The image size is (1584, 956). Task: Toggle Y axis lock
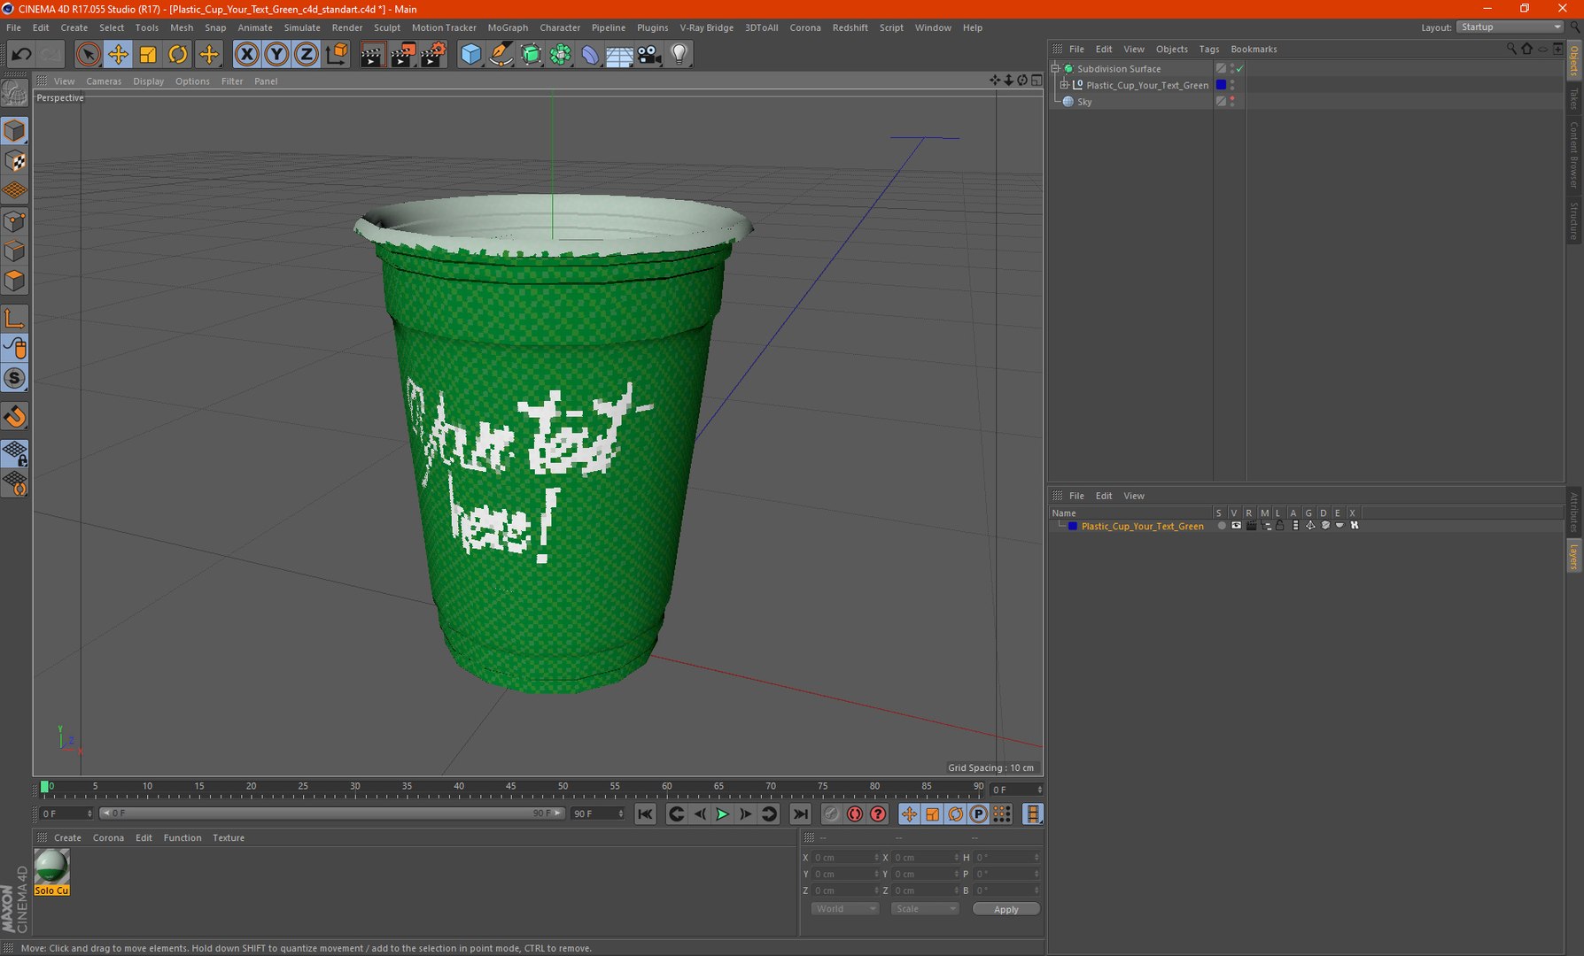pyautogui.click(x=276, y=55)
